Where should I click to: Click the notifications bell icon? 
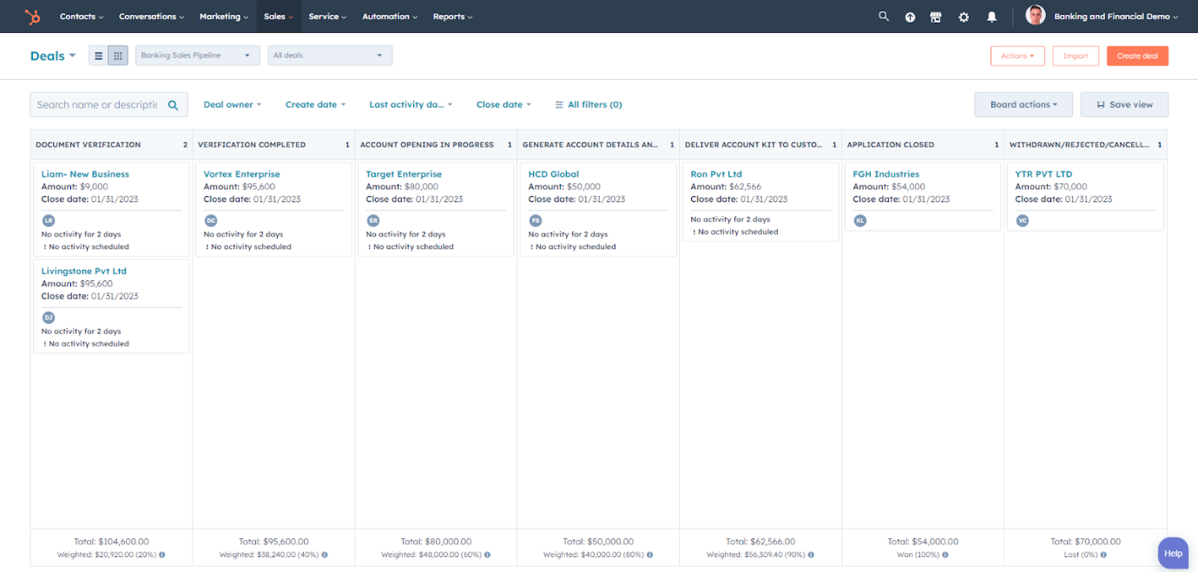coord(991,16)
